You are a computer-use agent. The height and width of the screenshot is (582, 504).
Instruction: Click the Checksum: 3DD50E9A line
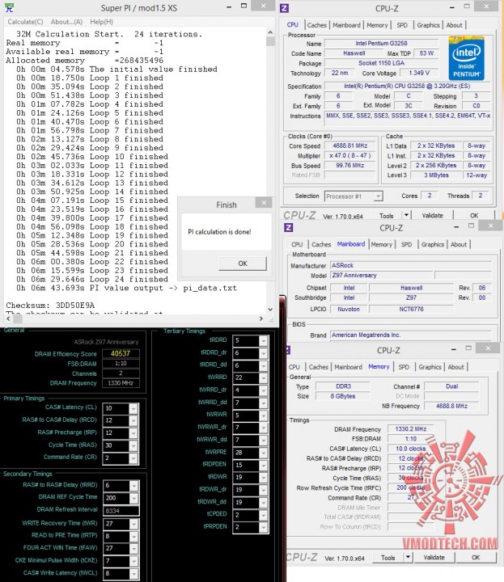tap(50, 306)
